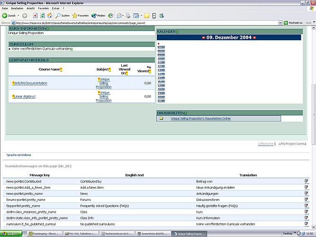Viewport: 316px width, 237px height.
Task: Open the Datei menu
Action: pos(5,9)
